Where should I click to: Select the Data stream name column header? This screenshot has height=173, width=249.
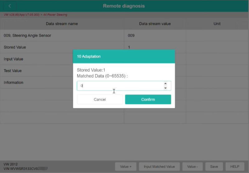pos(62,24)
